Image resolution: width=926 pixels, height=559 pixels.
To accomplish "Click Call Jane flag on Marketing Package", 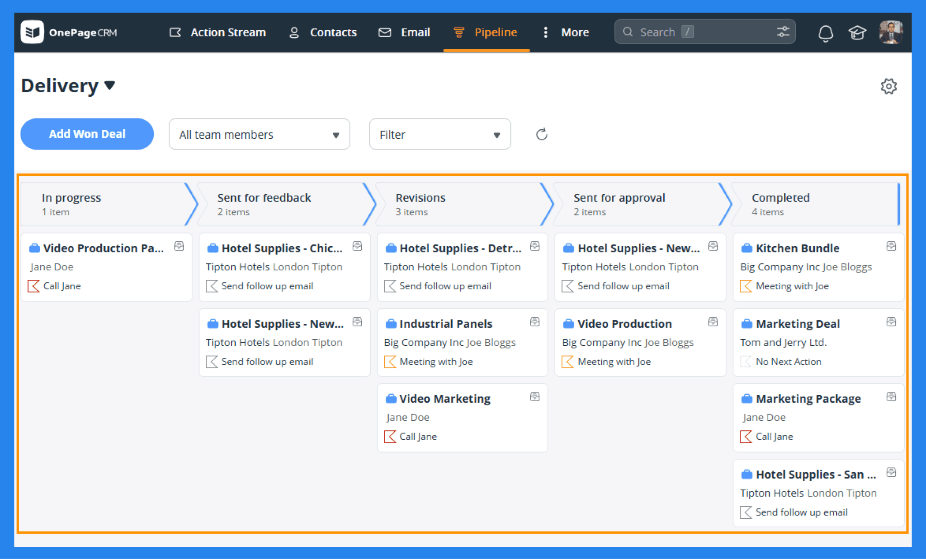I will (746, 437).
